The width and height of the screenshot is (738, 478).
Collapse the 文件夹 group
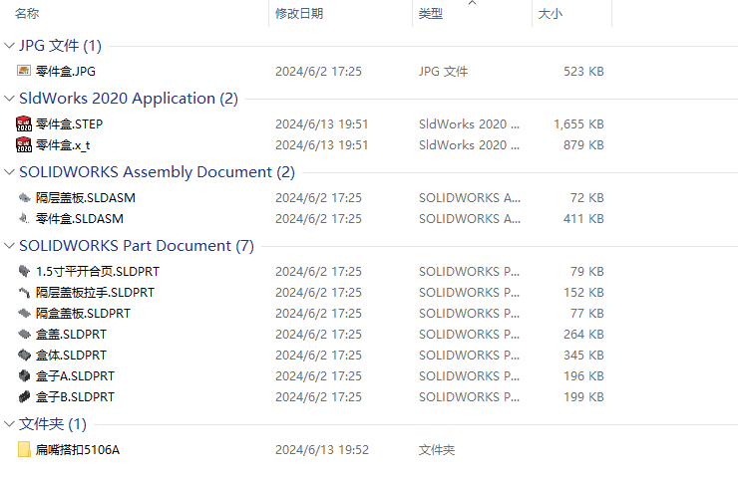(9, 424)
